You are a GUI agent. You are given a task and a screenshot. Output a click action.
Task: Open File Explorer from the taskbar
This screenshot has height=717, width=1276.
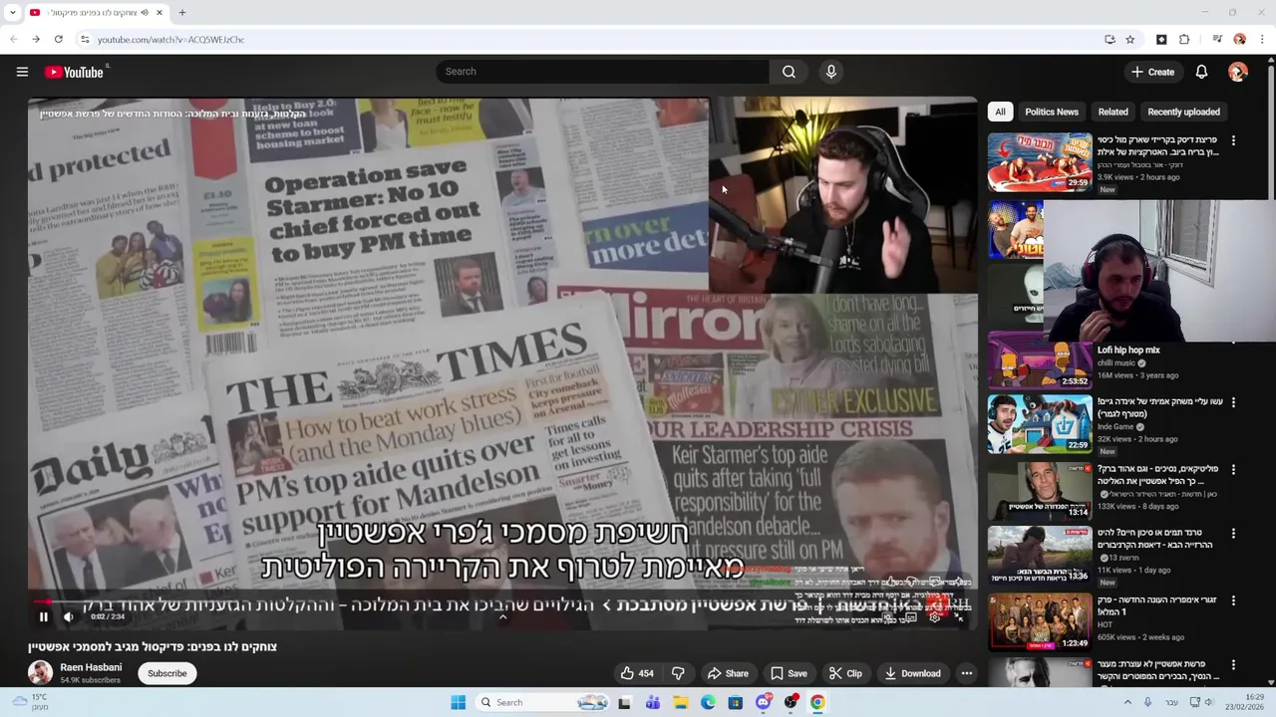[x=681, y=702]
